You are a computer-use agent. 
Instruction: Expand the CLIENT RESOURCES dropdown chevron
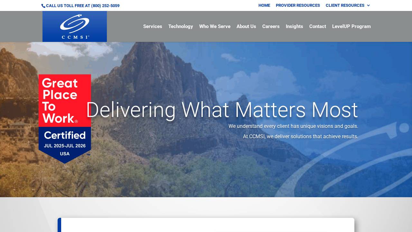(x=368, y=5)
